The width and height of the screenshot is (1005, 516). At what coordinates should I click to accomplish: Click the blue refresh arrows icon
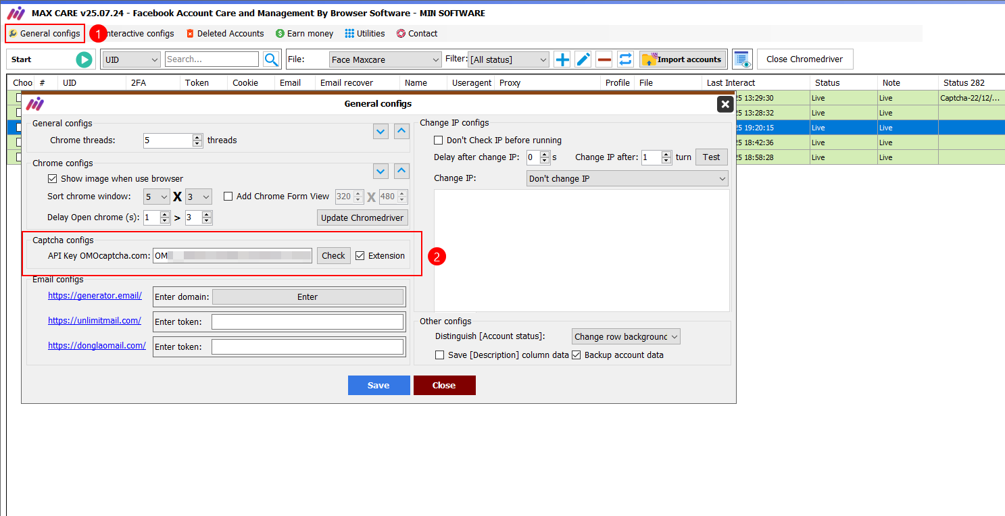(x=626, y=59)
